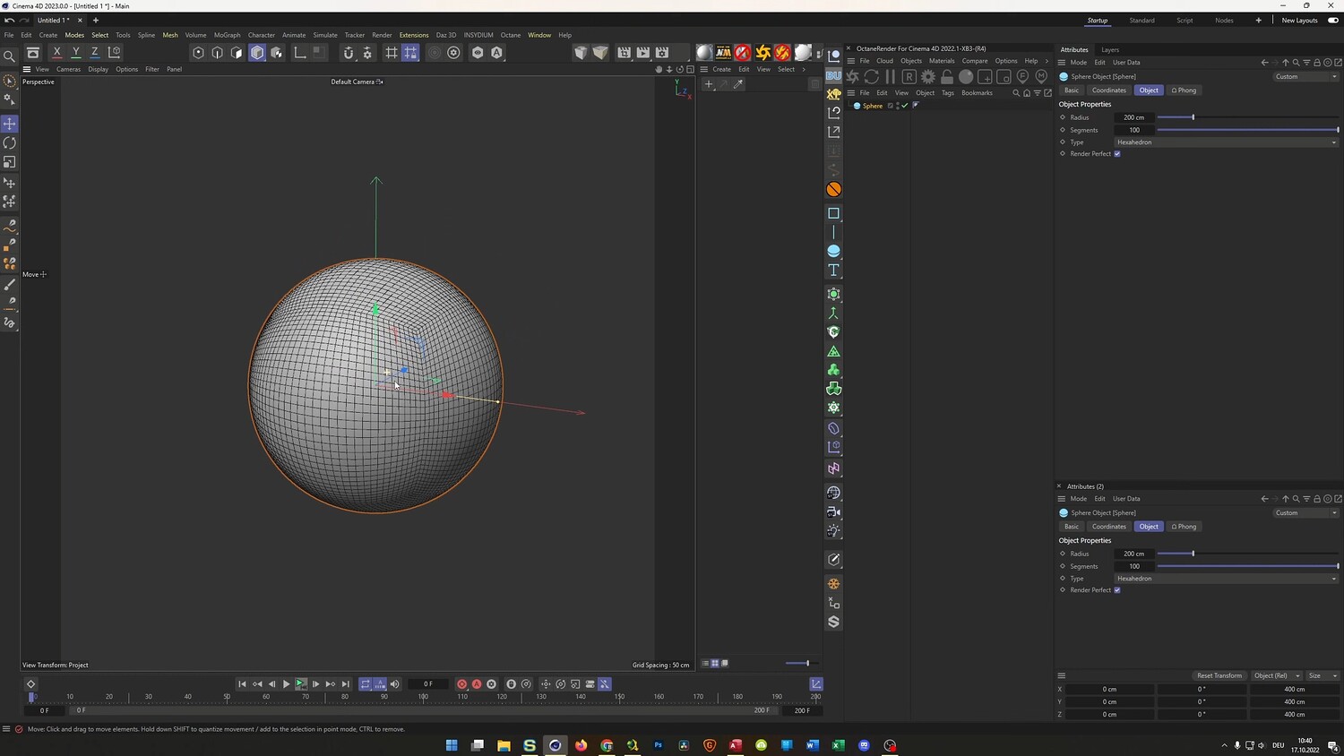Toggle X axis lock
Image resolution: width=1344 pixels, height=756 pixels.
[56, 53]
